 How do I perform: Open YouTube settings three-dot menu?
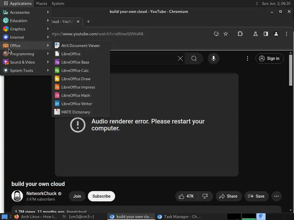pyautogui.click(x=247, y=58)
